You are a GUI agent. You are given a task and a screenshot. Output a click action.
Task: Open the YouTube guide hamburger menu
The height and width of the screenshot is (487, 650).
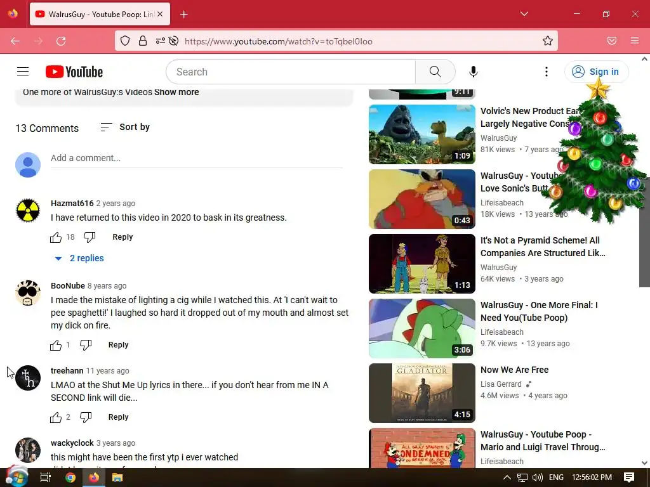[x=23, y=72]
